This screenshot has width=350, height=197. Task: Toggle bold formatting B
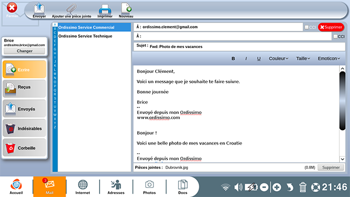point(233,58)
